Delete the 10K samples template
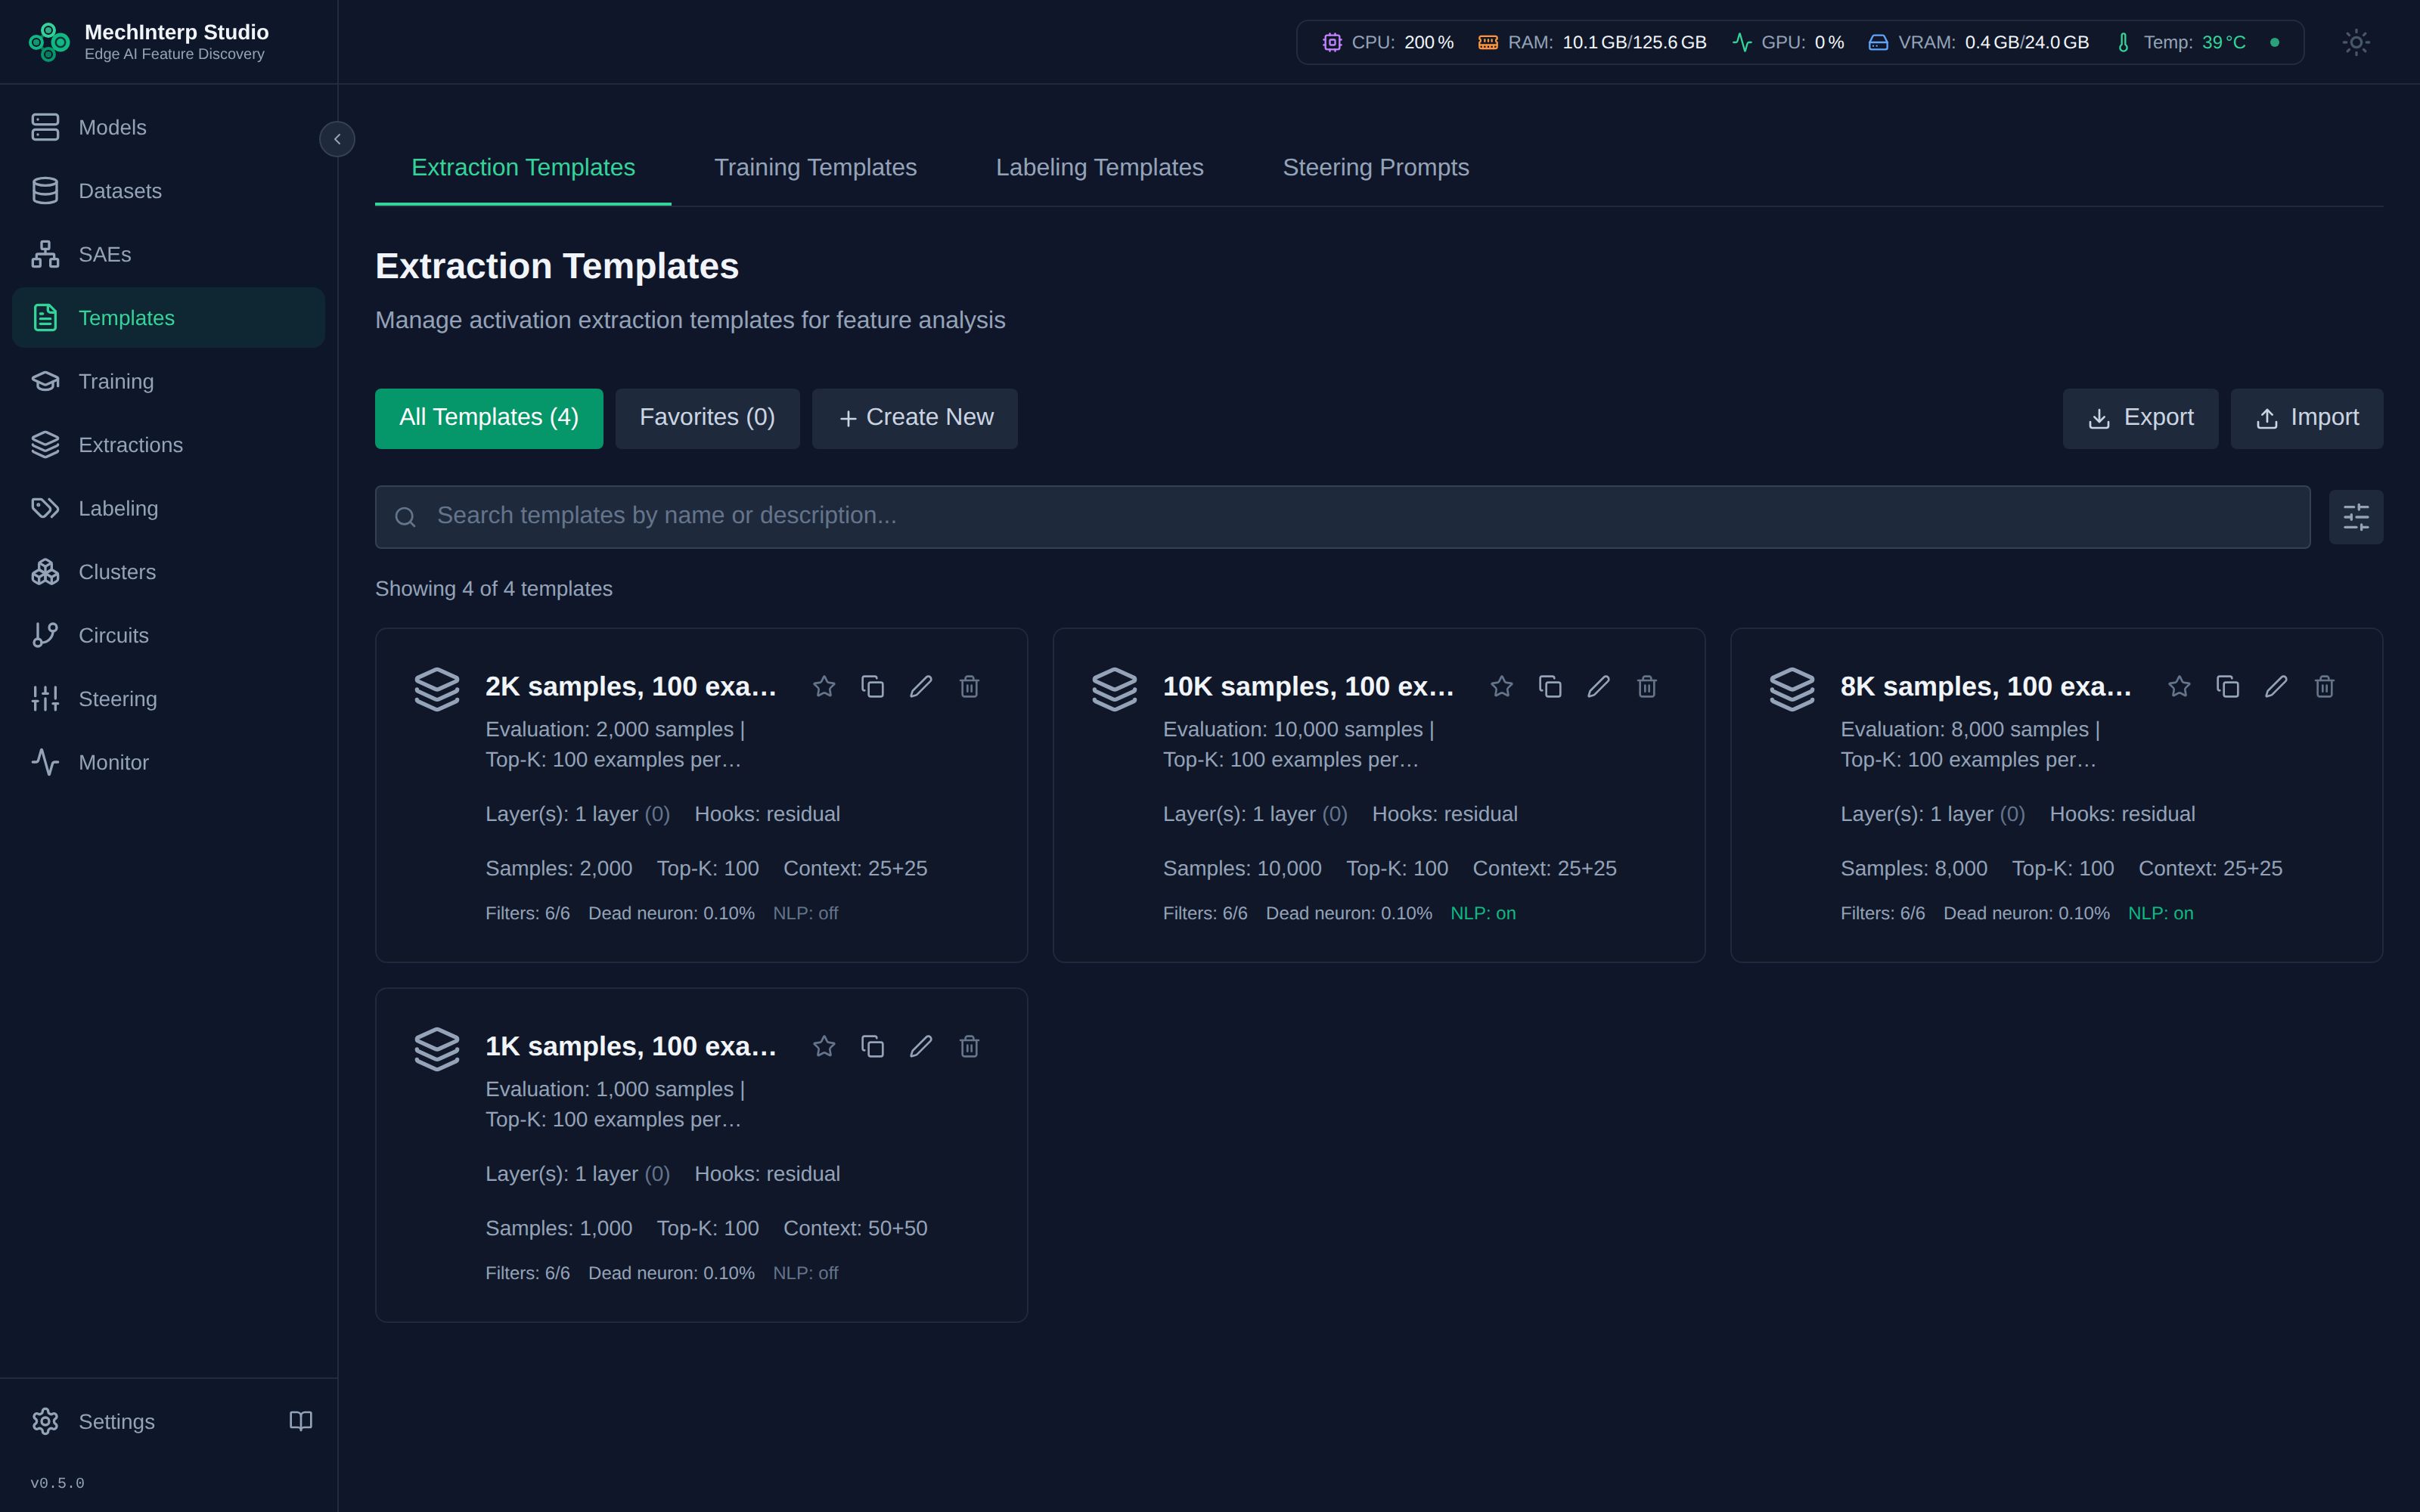Image resolution: width=2420 pixels, height=1512 pixels. coord(1647,686)
